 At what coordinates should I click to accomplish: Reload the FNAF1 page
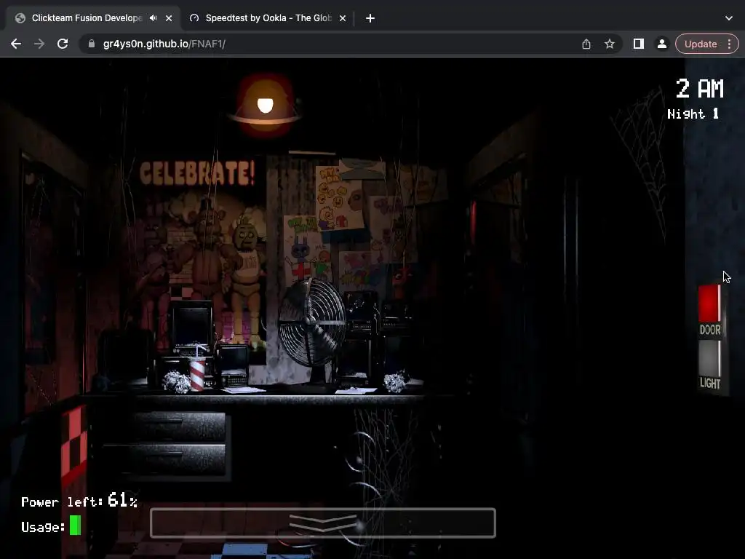click(x=63, y=44)
